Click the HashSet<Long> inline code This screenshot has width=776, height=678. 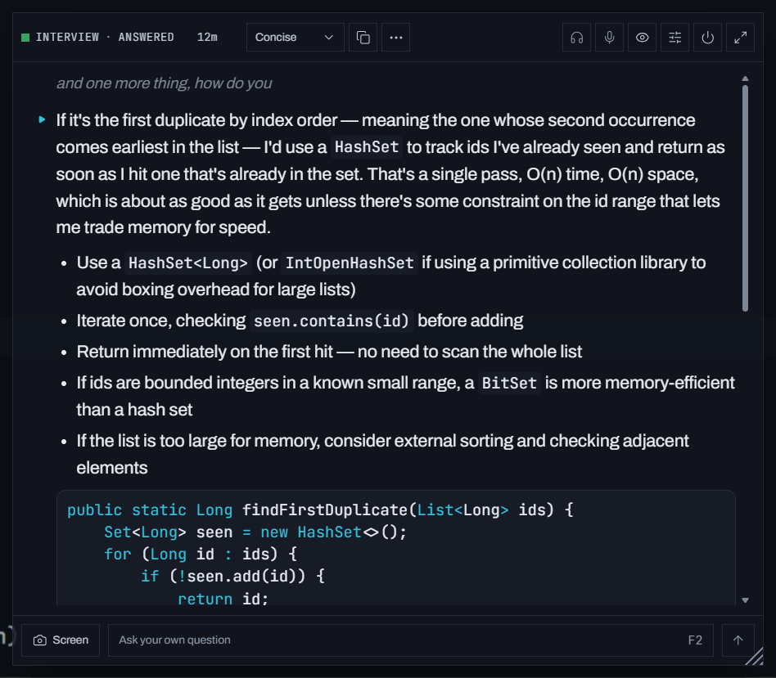(188, 263)
